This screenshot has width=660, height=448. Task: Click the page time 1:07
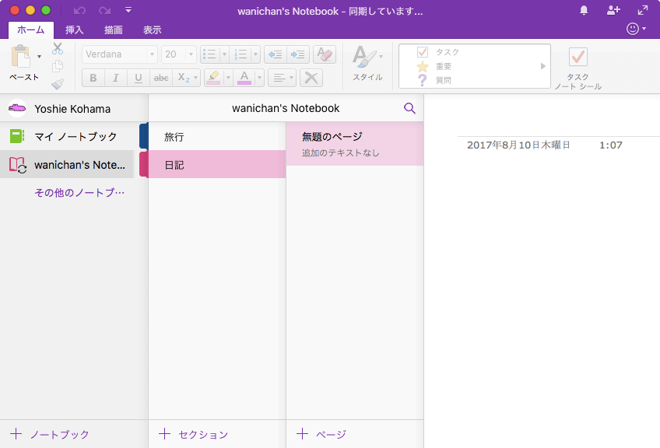[x=611, y=145]
